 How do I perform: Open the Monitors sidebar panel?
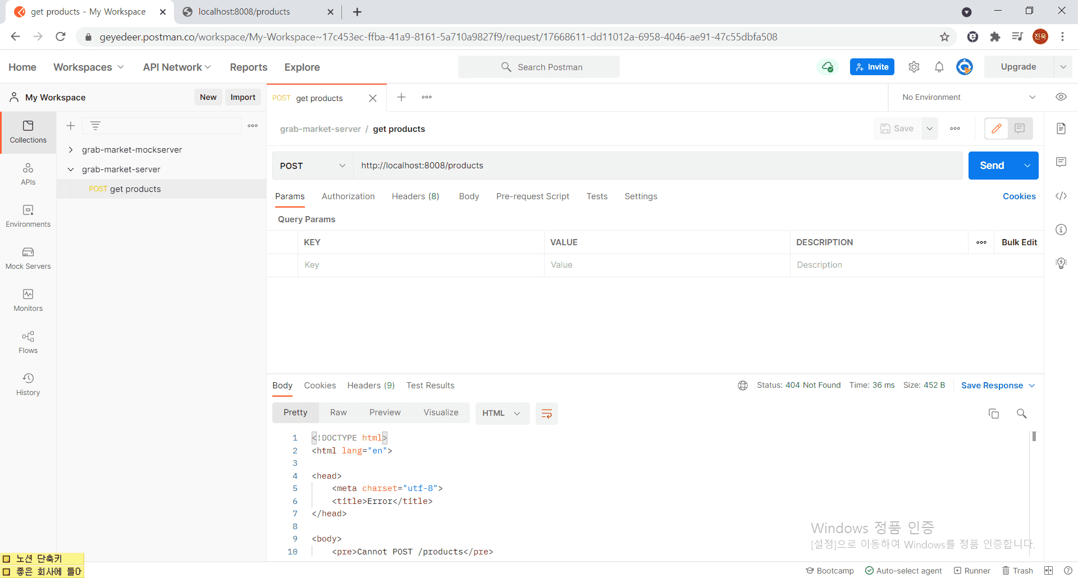(x=28, y=301)
